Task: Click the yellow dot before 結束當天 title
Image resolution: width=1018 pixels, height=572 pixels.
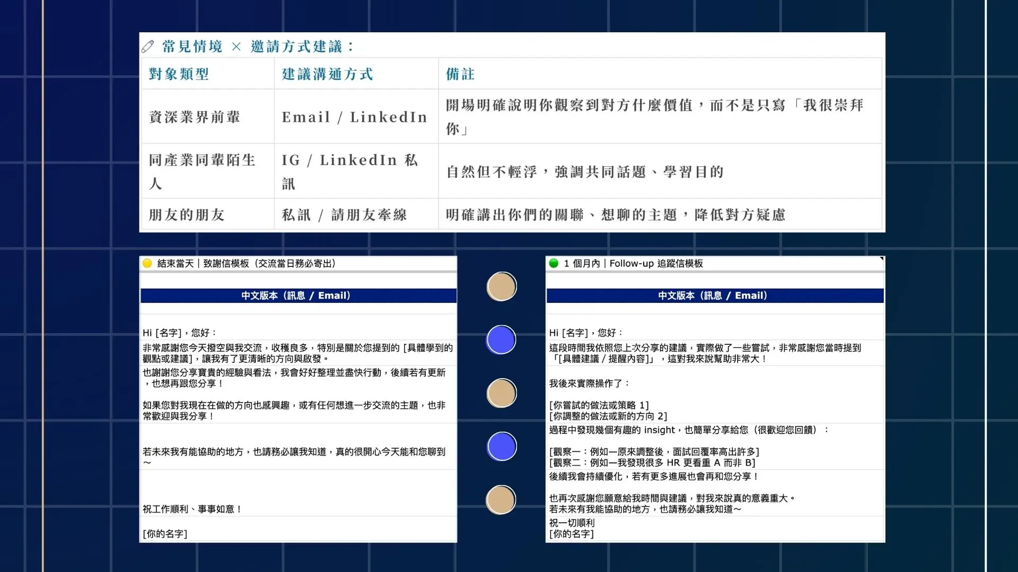Action: [147, 263]
